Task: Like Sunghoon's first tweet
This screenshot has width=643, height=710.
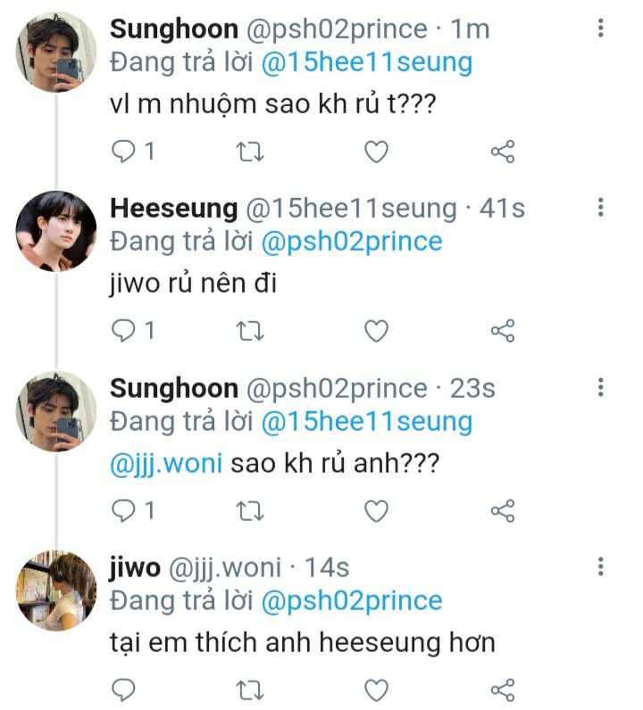Action: [x=377, y=152]
